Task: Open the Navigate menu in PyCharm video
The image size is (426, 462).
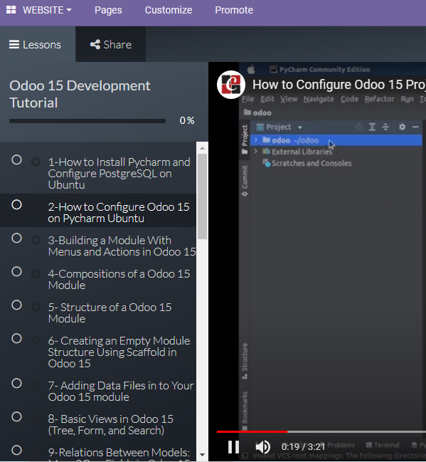Action: [x=319, y=99]
